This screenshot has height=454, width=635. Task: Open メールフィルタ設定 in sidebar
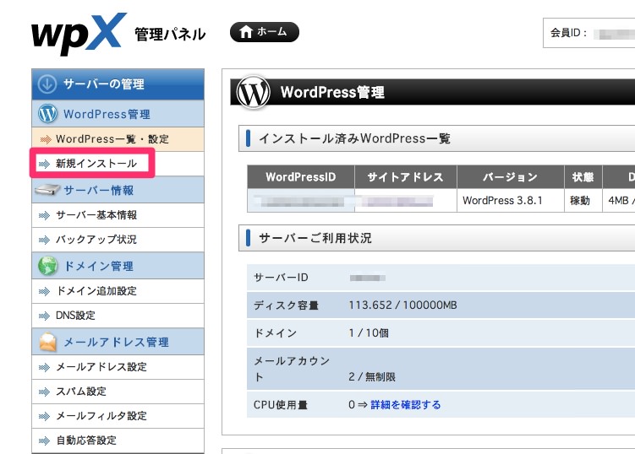[118, 416]
